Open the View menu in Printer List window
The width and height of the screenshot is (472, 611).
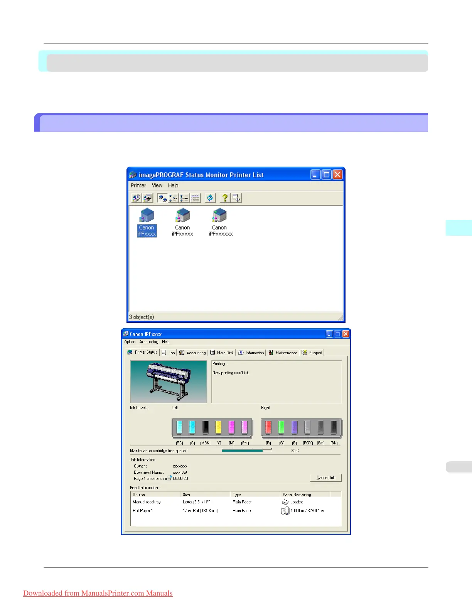[x=157, y=186]
